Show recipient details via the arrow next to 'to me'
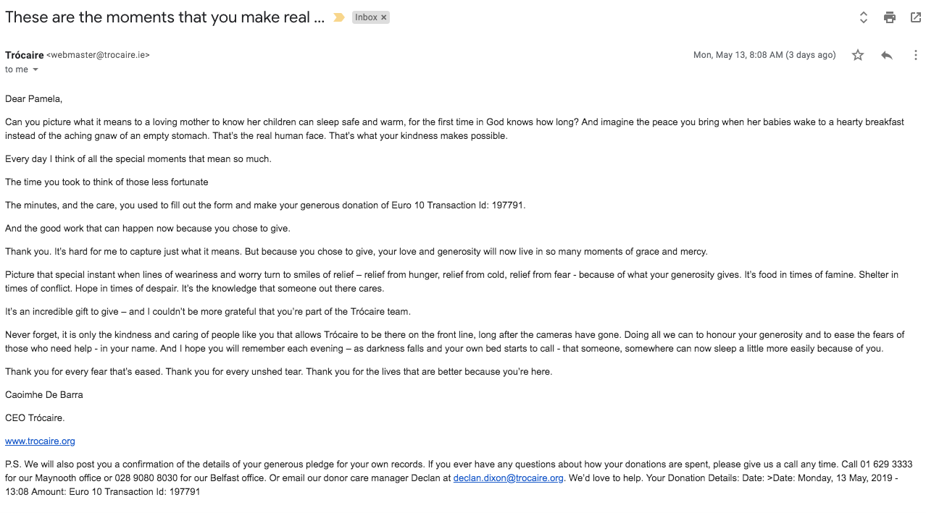The height and width of the screenshot is (513, 926). 36,70
